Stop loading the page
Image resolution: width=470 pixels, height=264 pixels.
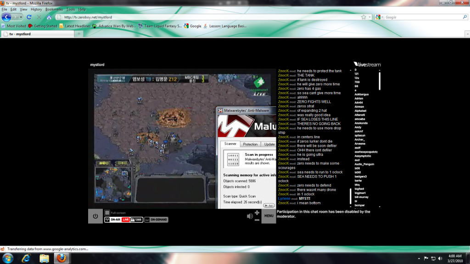[39, 17]
